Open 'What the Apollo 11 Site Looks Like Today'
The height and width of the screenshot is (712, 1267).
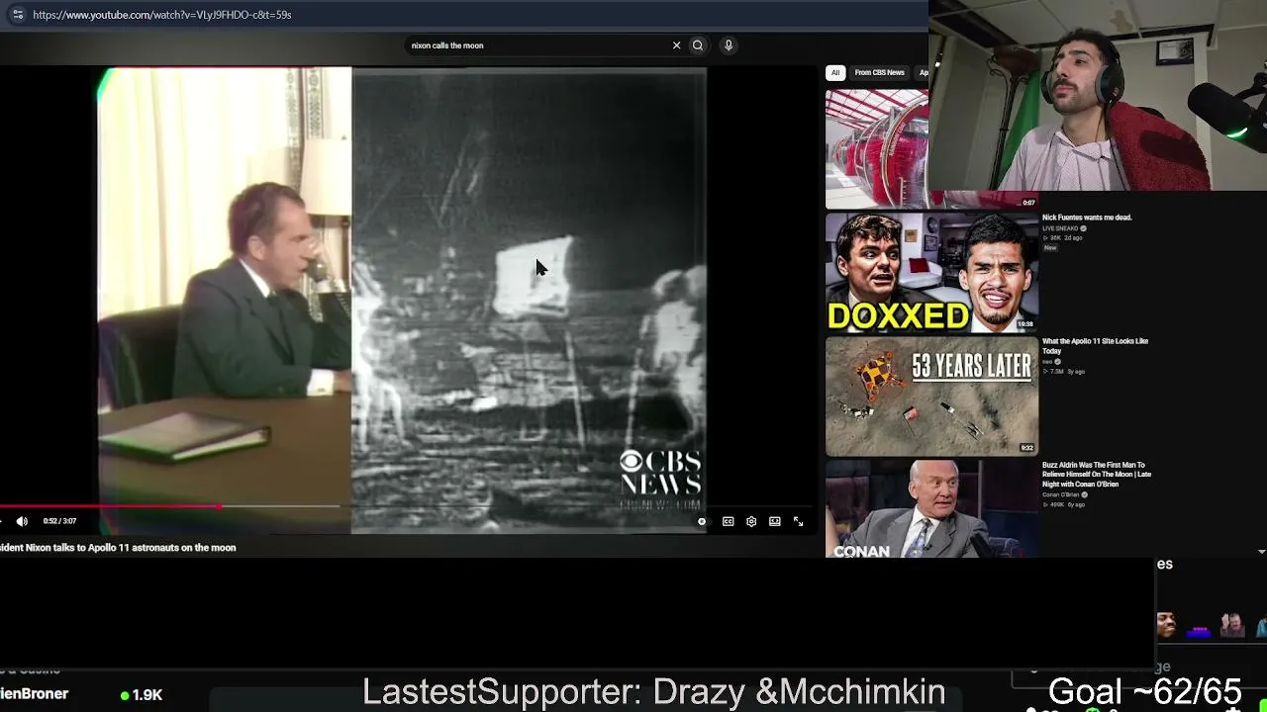pyautogui.click(x=1095, y=346)
